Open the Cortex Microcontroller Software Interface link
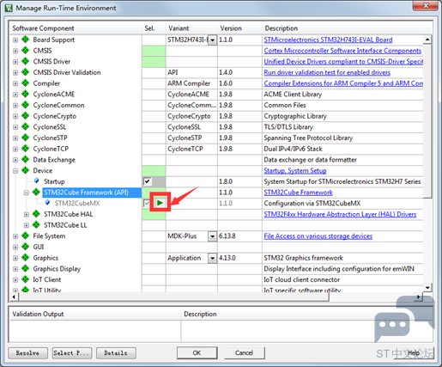This screenshot has height=367, width=442. point(342,51)
